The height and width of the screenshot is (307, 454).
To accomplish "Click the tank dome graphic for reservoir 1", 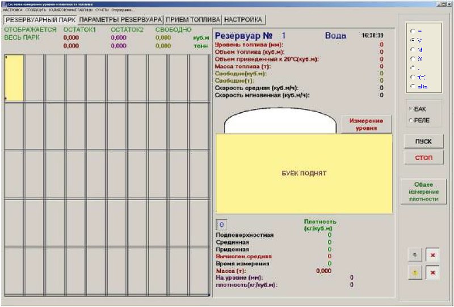I will [280, 121].
